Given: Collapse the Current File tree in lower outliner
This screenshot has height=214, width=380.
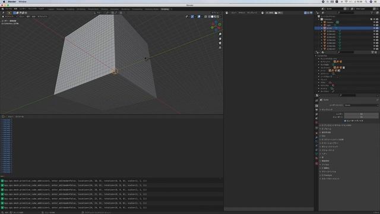Looking at the screenshot, I should click(x=316, y=56).
